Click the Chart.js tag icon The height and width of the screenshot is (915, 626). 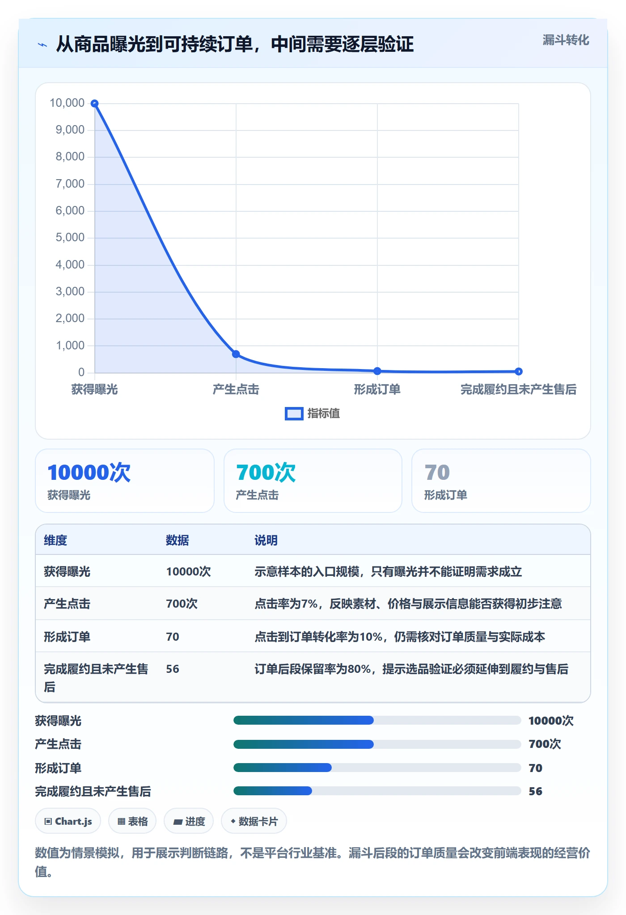(x=48, y=821)
